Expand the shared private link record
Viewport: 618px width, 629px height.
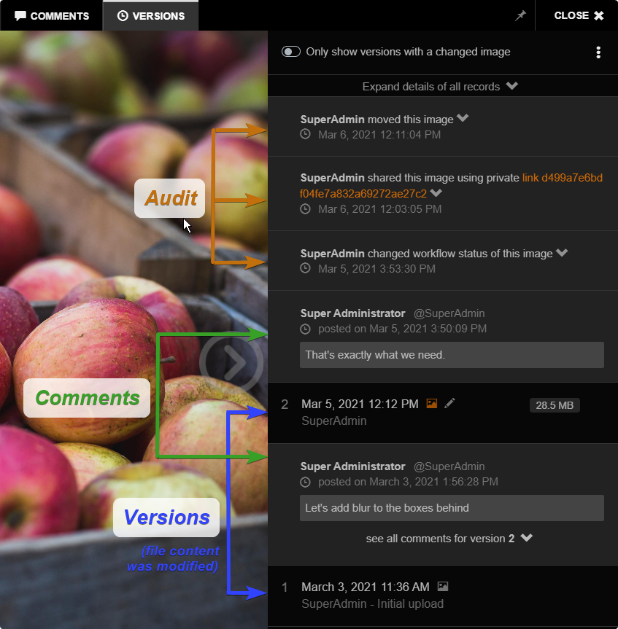pyautogui.click(x=436, y=192)
